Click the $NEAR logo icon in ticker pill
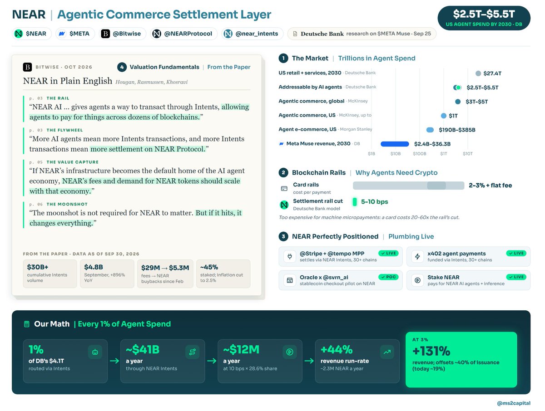The width and height of the screenshot is (545, 411). coord(19,34)
